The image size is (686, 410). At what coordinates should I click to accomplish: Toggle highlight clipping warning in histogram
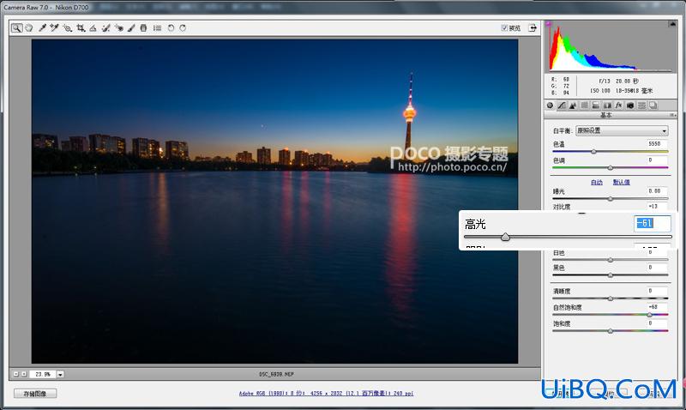[x=673, y=24]
